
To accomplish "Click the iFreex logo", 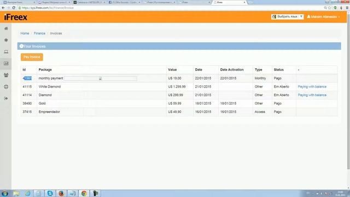I will pos(16,17).
